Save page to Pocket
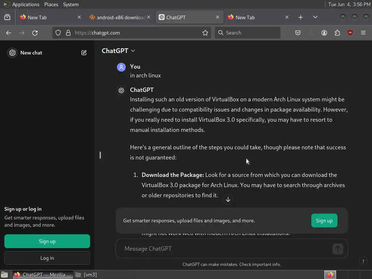372x279 pixels. coord(298,33)
